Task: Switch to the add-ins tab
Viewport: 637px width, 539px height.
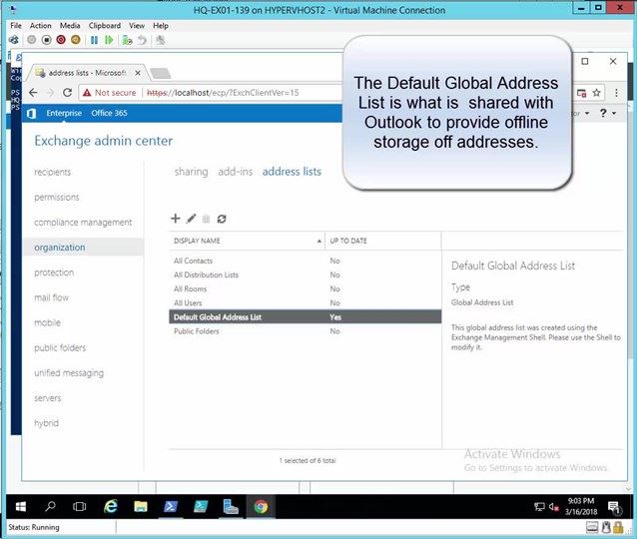Action: point(236,172)
